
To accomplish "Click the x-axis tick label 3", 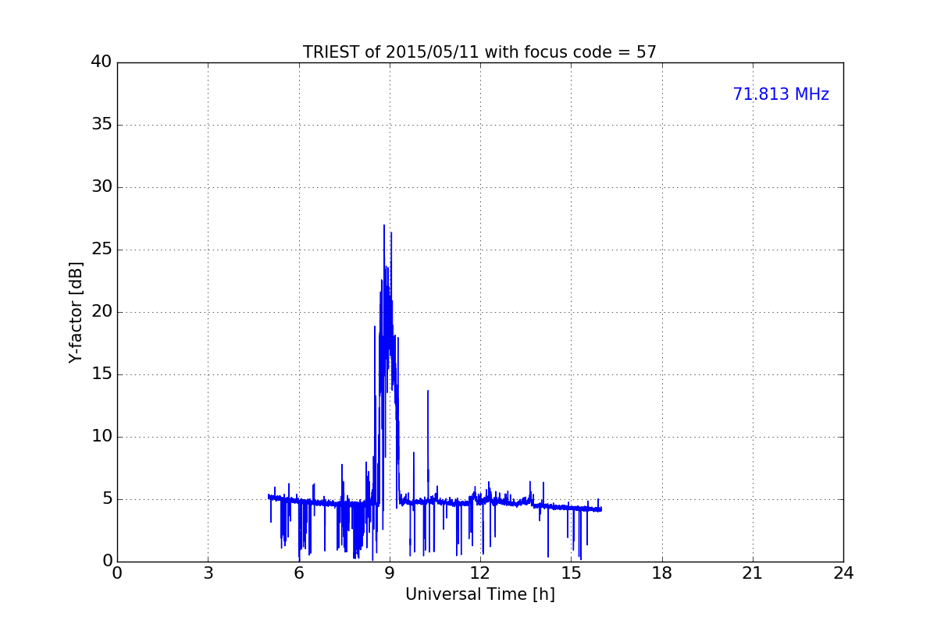I will (208, 573).
